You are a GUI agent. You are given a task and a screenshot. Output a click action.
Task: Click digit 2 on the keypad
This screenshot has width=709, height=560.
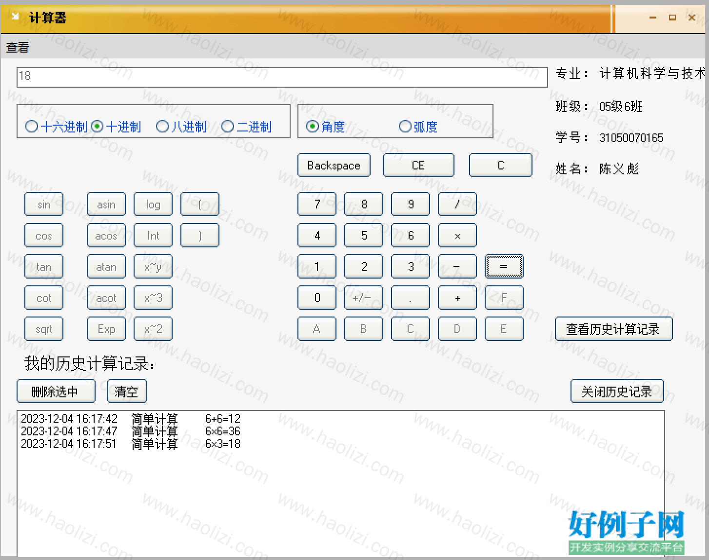[x=364, y=266]
